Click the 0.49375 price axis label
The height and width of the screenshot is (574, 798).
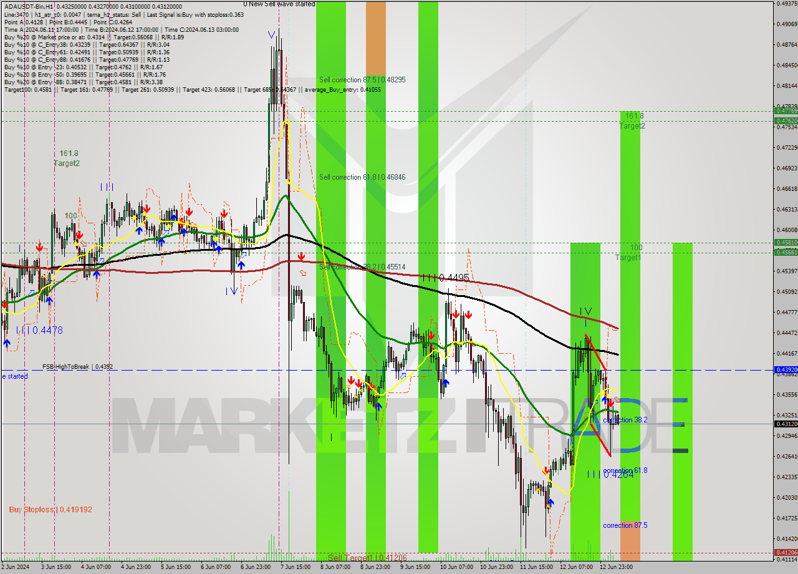click(787, 3)
